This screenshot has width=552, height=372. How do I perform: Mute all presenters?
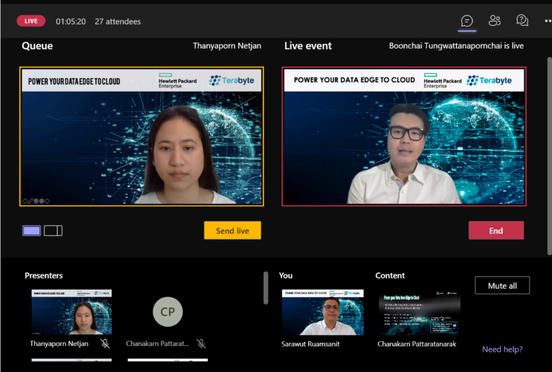click(x=502, y=285)
